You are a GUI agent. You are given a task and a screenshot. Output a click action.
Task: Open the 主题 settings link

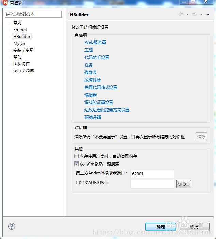pos(89,50)
